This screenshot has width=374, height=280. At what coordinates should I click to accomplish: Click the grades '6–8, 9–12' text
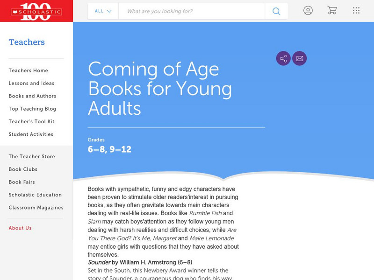pos(109,149)
